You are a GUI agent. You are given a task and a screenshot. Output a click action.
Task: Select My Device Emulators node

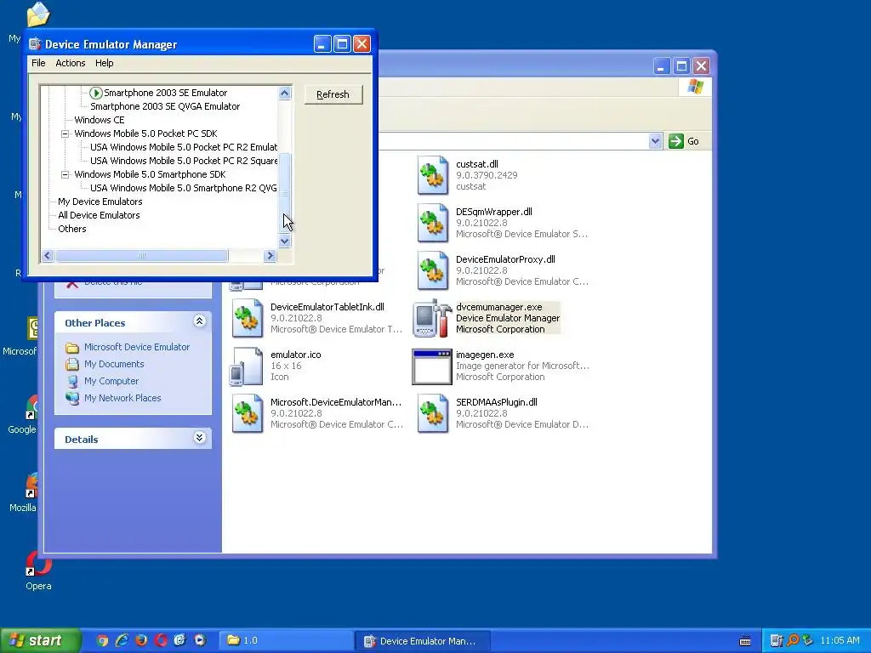point(100,202)
